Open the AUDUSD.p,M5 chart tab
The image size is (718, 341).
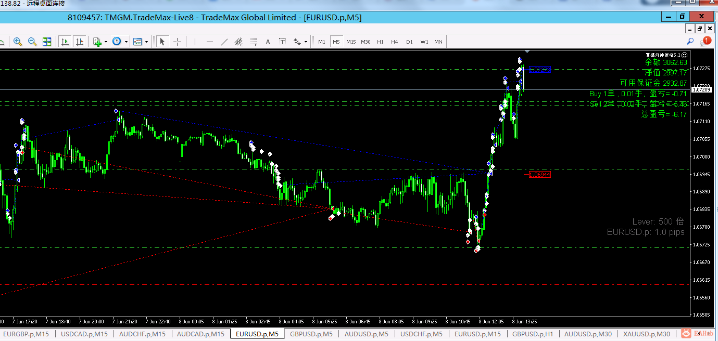(367, 334)
